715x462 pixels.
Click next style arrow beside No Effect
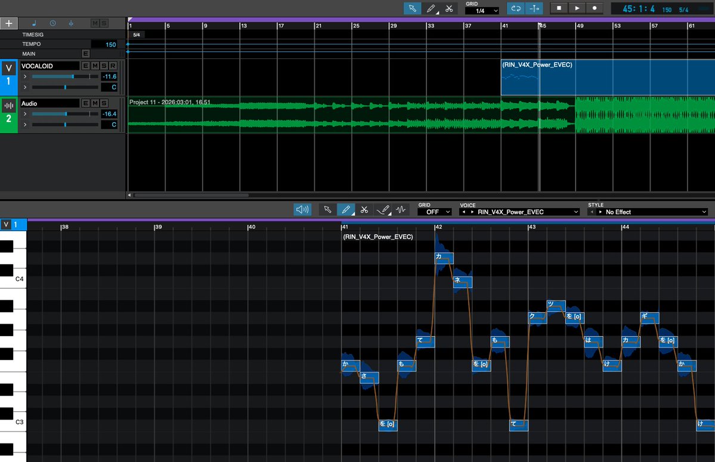tap(600, 212)
